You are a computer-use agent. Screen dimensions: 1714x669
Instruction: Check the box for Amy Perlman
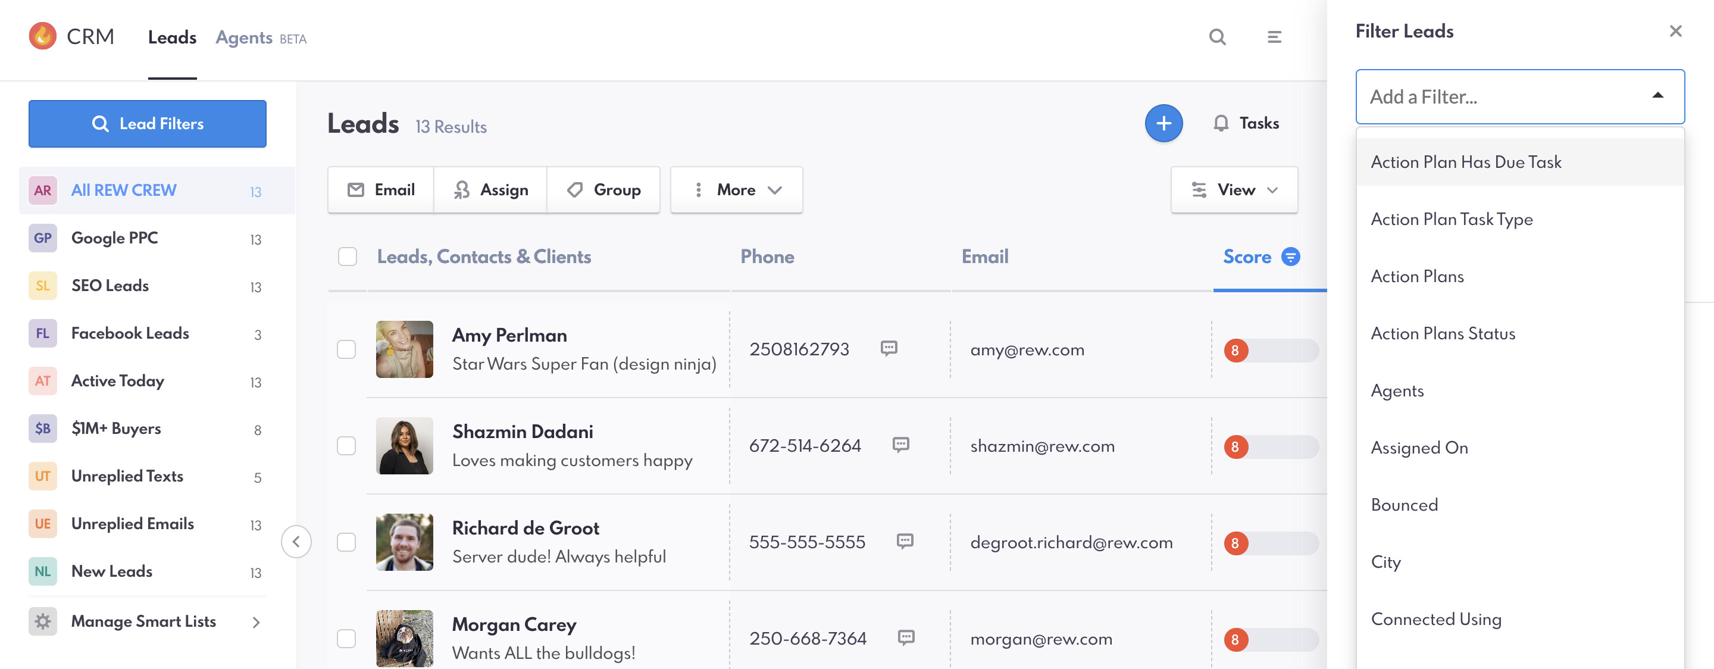(346, 349)
